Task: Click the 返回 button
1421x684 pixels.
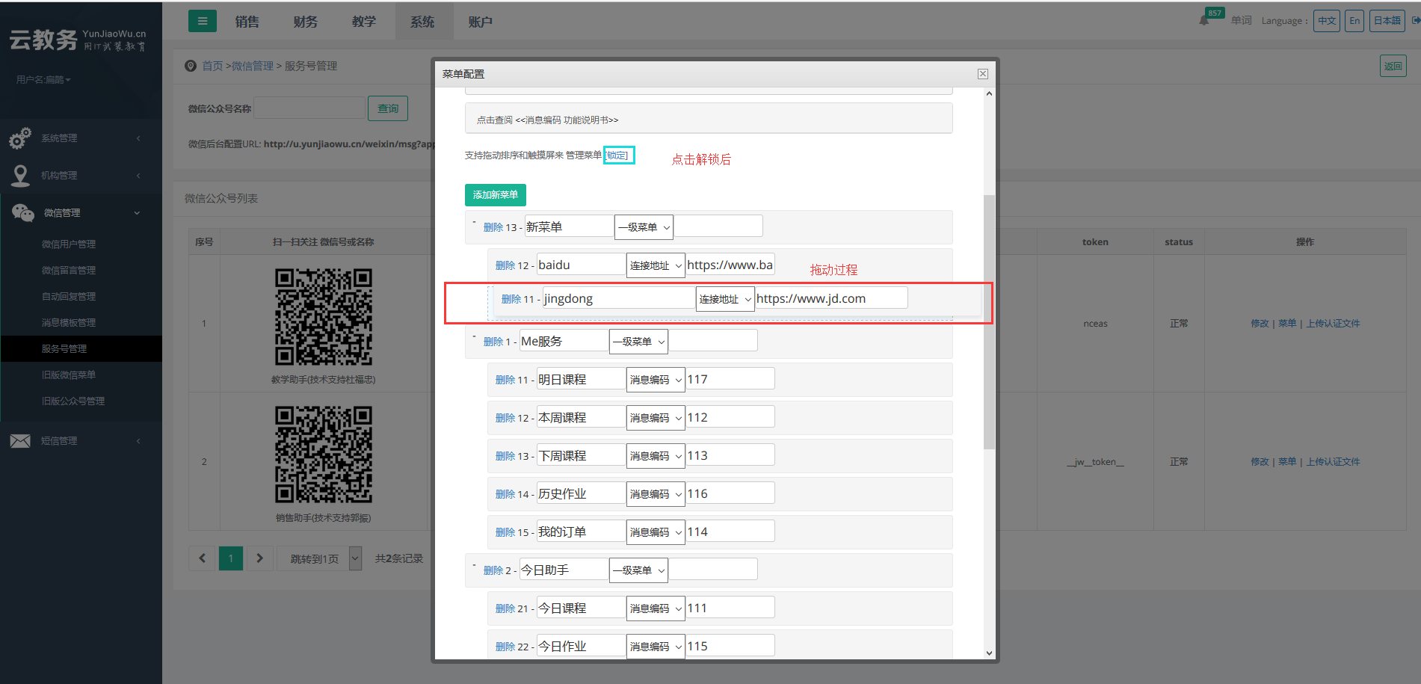Action: click(x=1393, y=66)
